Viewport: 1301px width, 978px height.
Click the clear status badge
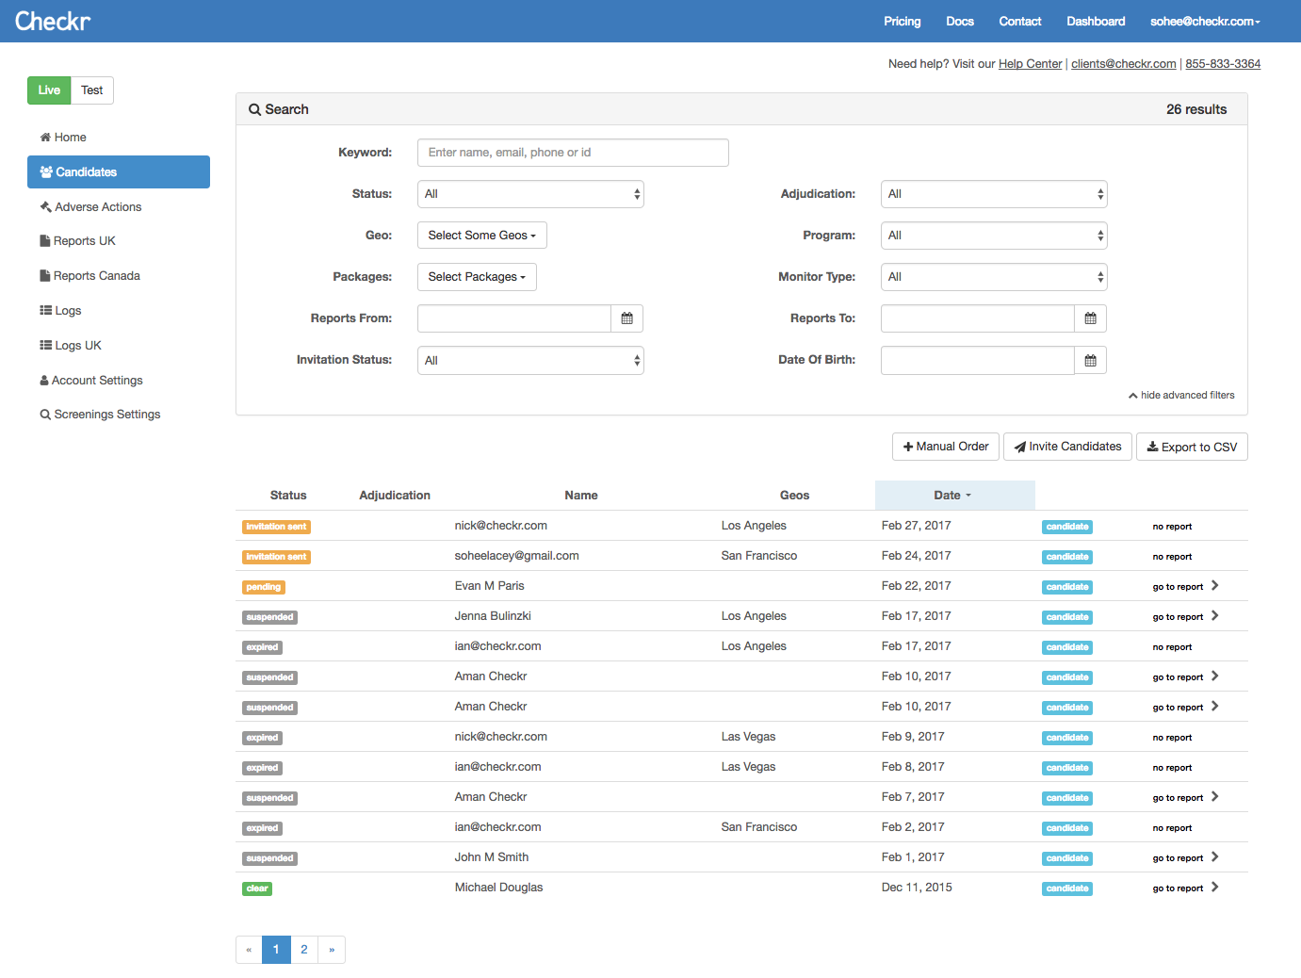point(257,888)
